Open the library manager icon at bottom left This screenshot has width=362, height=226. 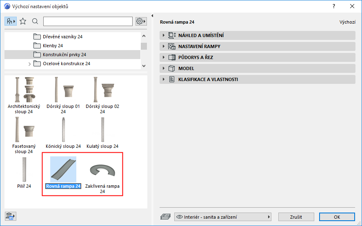(x=10, y=216)
